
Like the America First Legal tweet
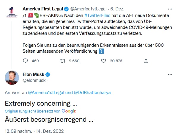103,61
